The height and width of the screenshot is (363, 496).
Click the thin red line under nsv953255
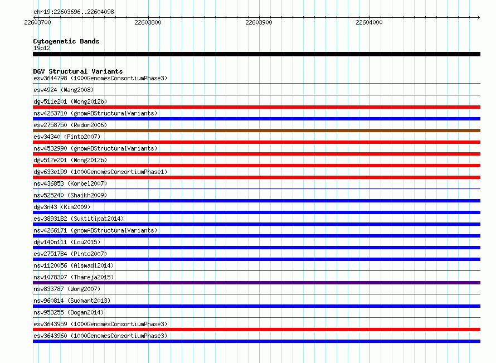tap(256, 318)
